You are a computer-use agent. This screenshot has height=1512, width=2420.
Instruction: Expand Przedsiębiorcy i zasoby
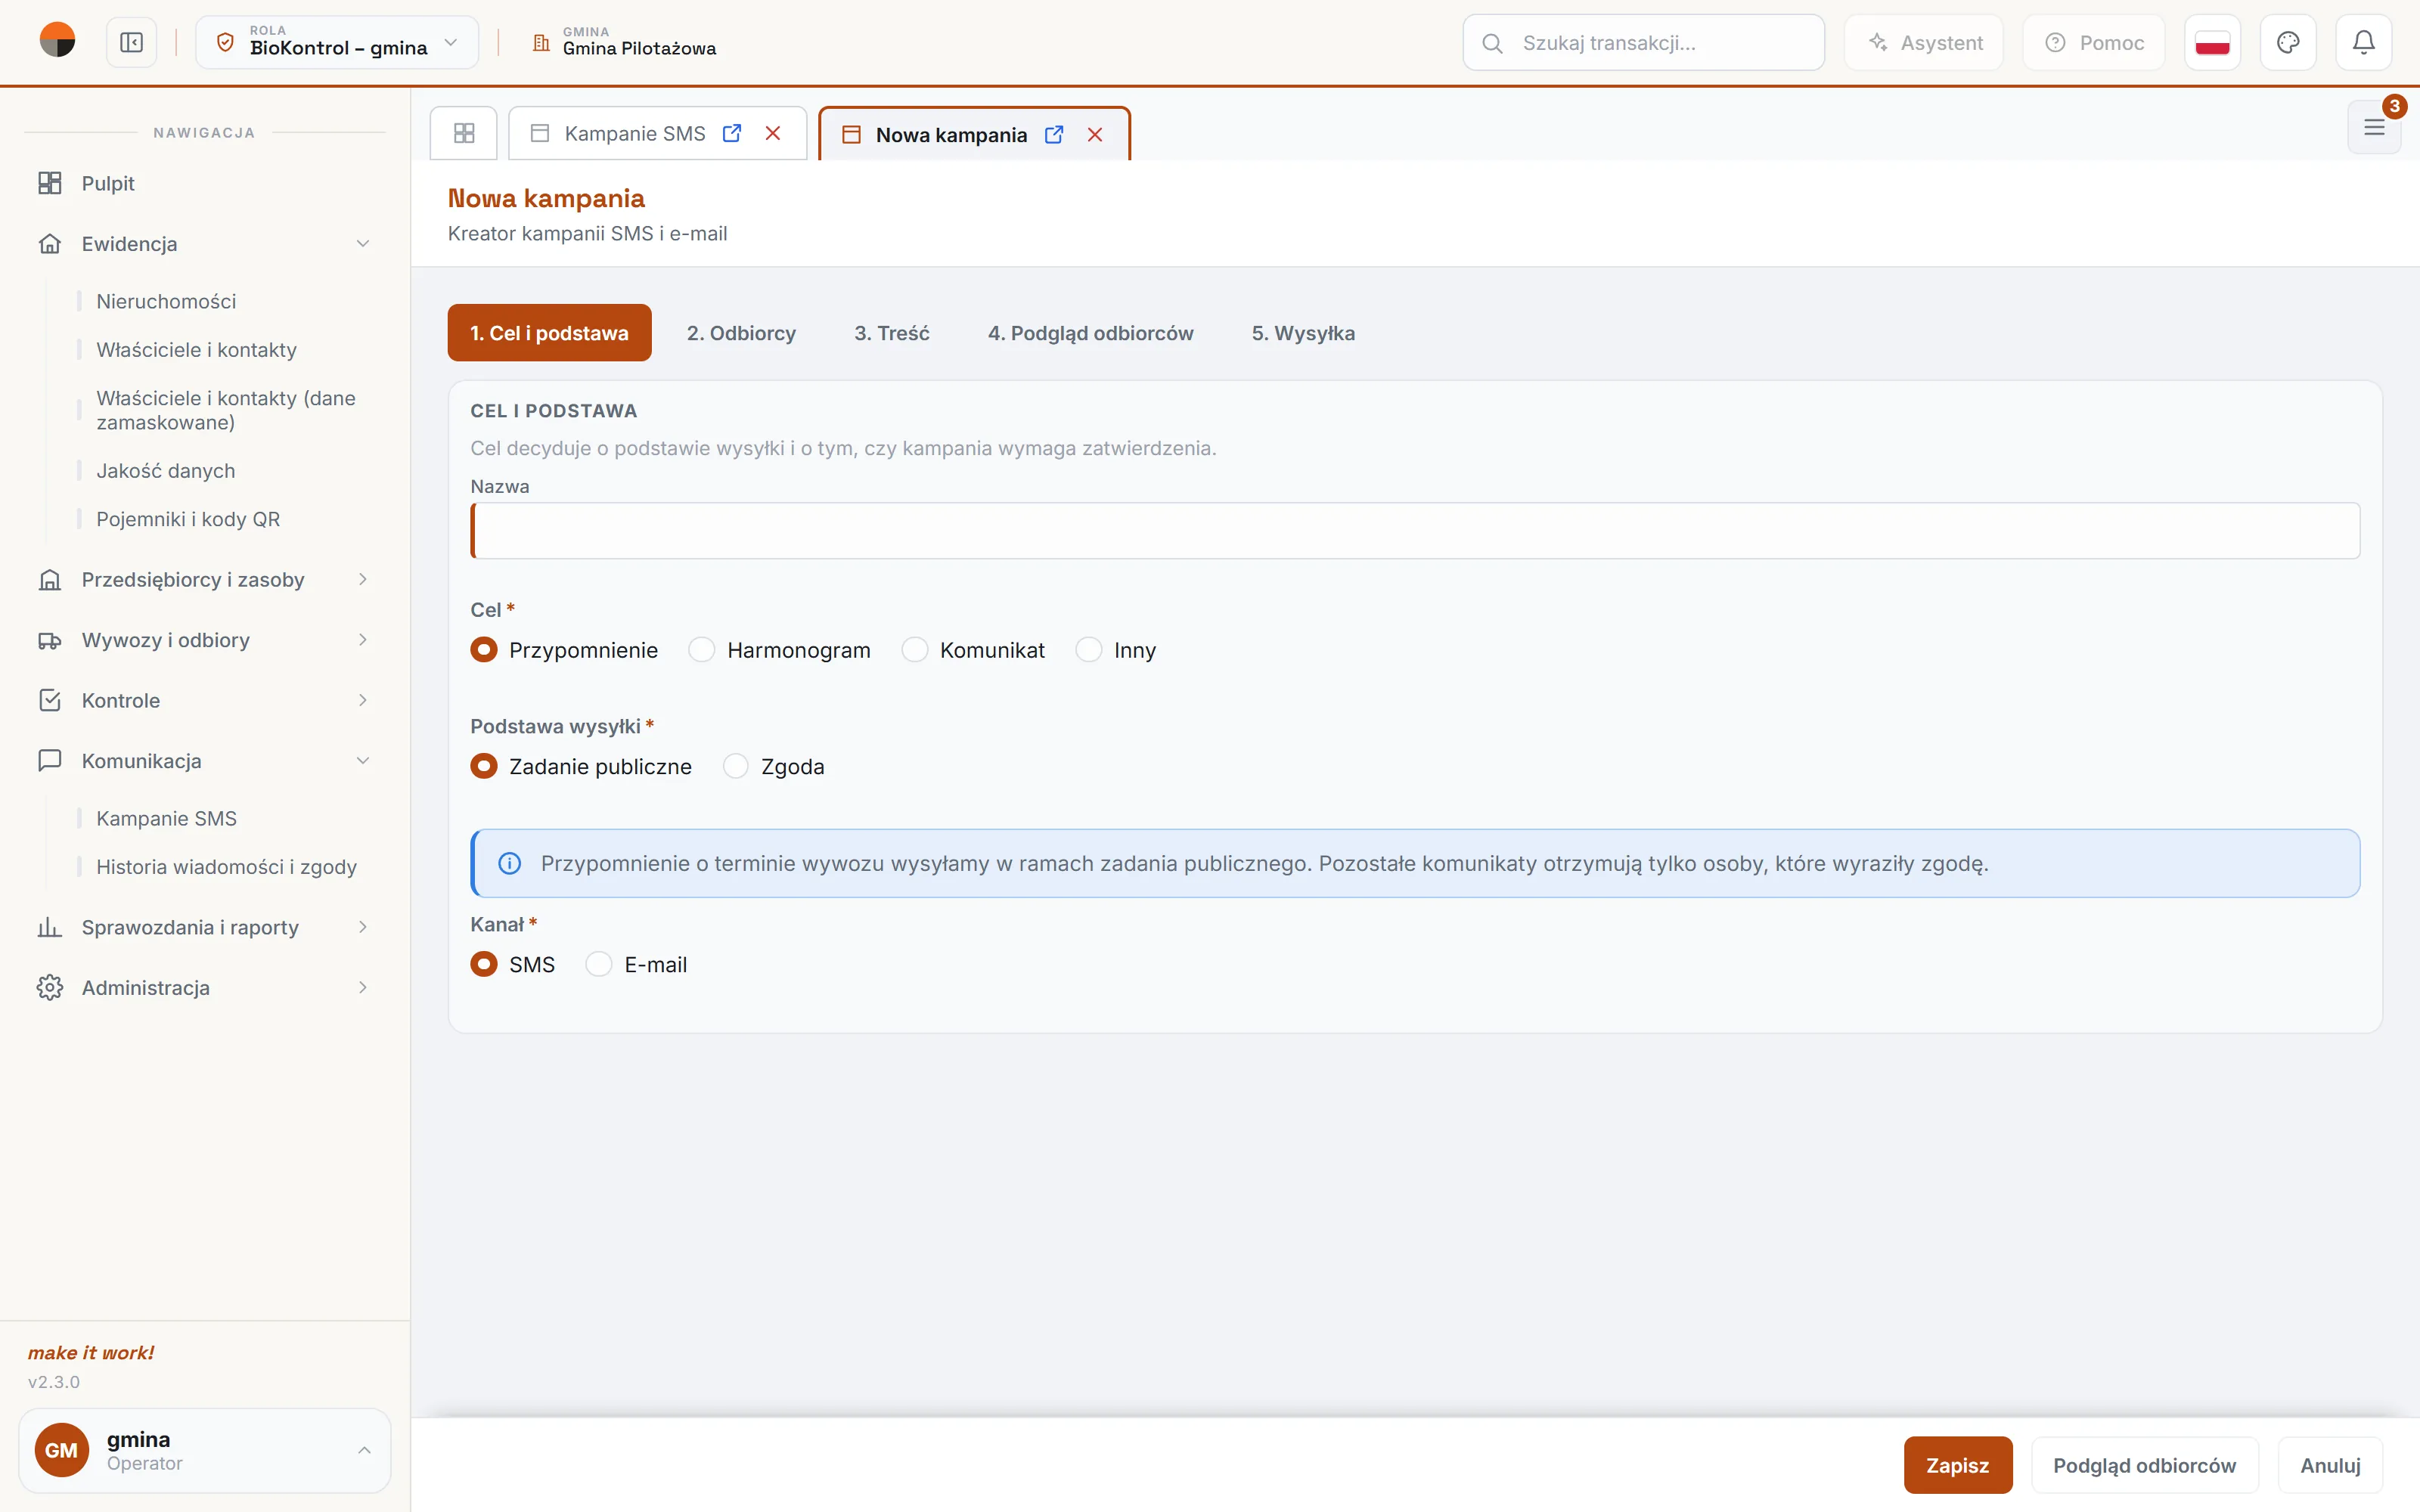[205, 580]
